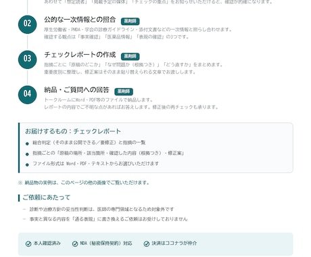This screenshot has height=257, width=311.
Task: Click the 薬剤師 badge next to 納品・ご質問への回答
Action: pos(124,91)
